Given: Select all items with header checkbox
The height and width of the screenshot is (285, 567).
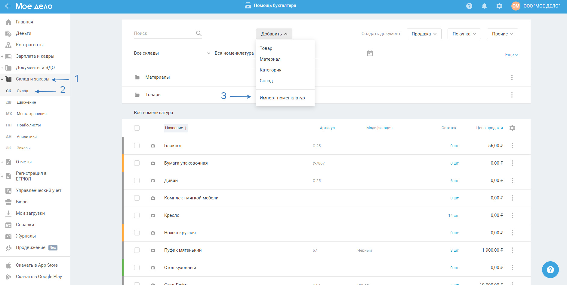Looking at the screenshot, I should pyautogui.click(x=137, y=128).
